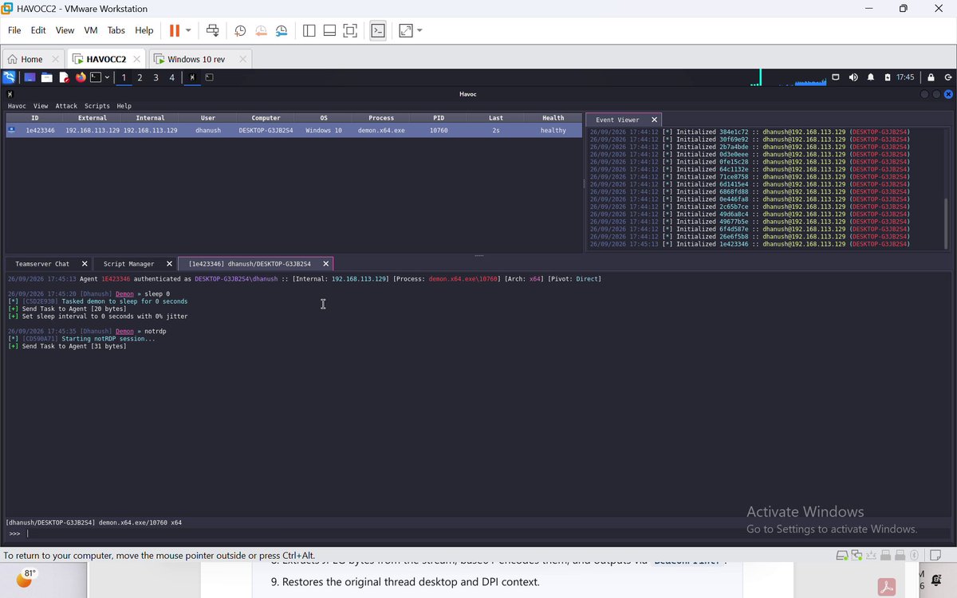Close the 1e423346 agent console tab

tap(325, 264)
